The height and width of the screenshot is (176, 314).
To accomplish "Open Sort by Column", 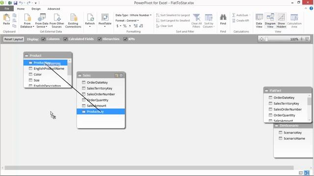I will 209,21.
